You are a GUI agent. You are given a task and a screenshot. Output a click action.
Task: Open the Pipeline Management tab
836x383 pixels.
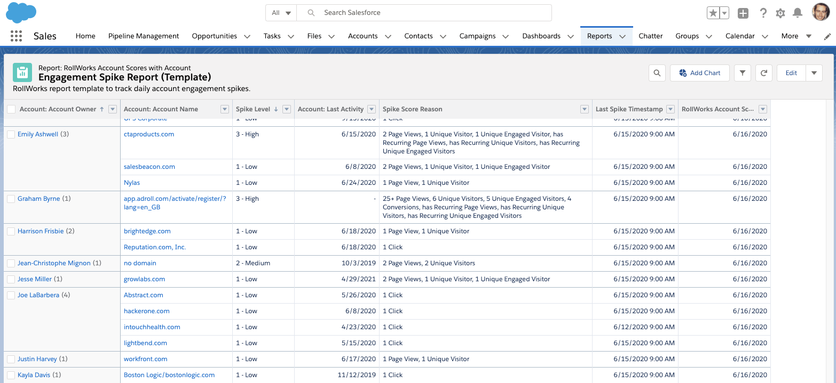(x=144, y=36)
